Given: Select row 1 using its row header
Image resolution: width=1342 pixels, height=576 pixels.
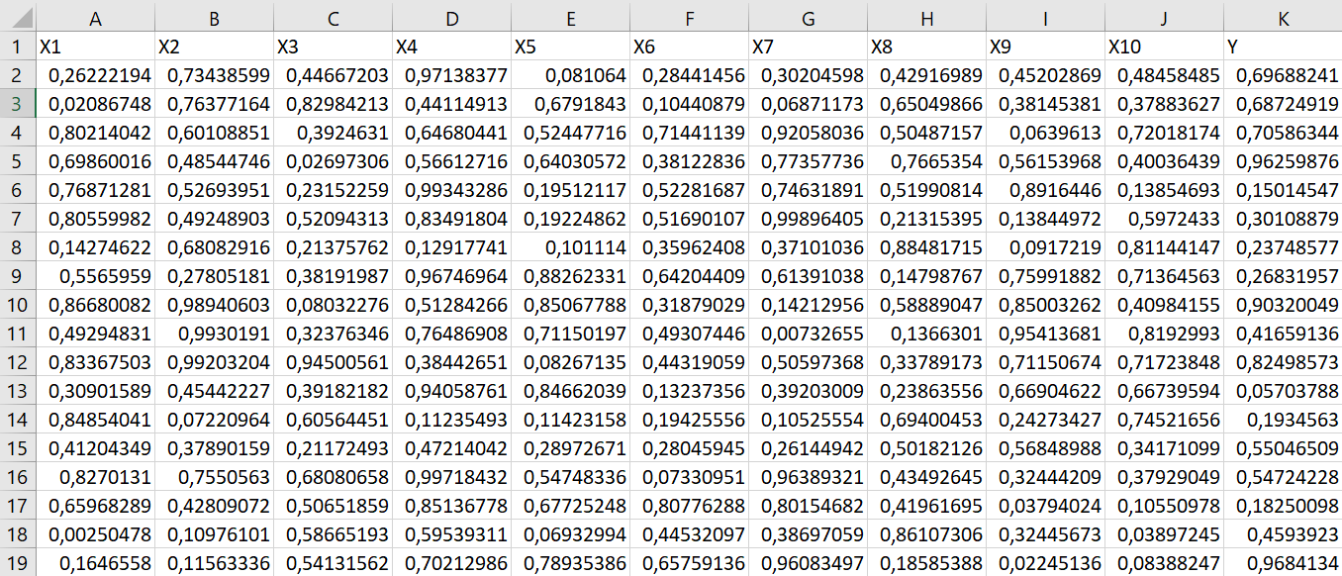Looking at the screenshot, I should coord(17,47).
